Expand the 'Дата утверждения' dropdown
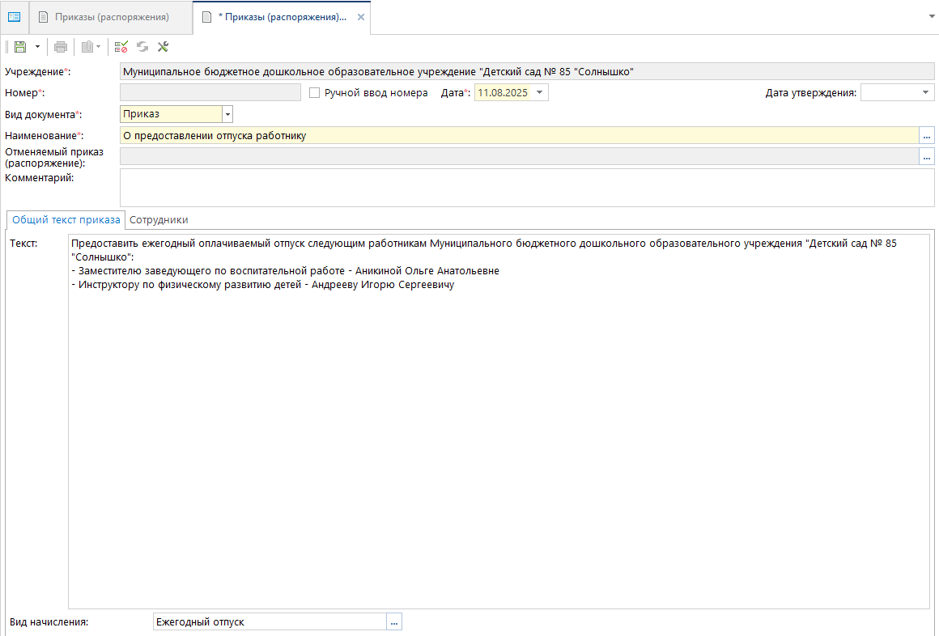The width and height of the screenshot is (939, 636). 926,93
